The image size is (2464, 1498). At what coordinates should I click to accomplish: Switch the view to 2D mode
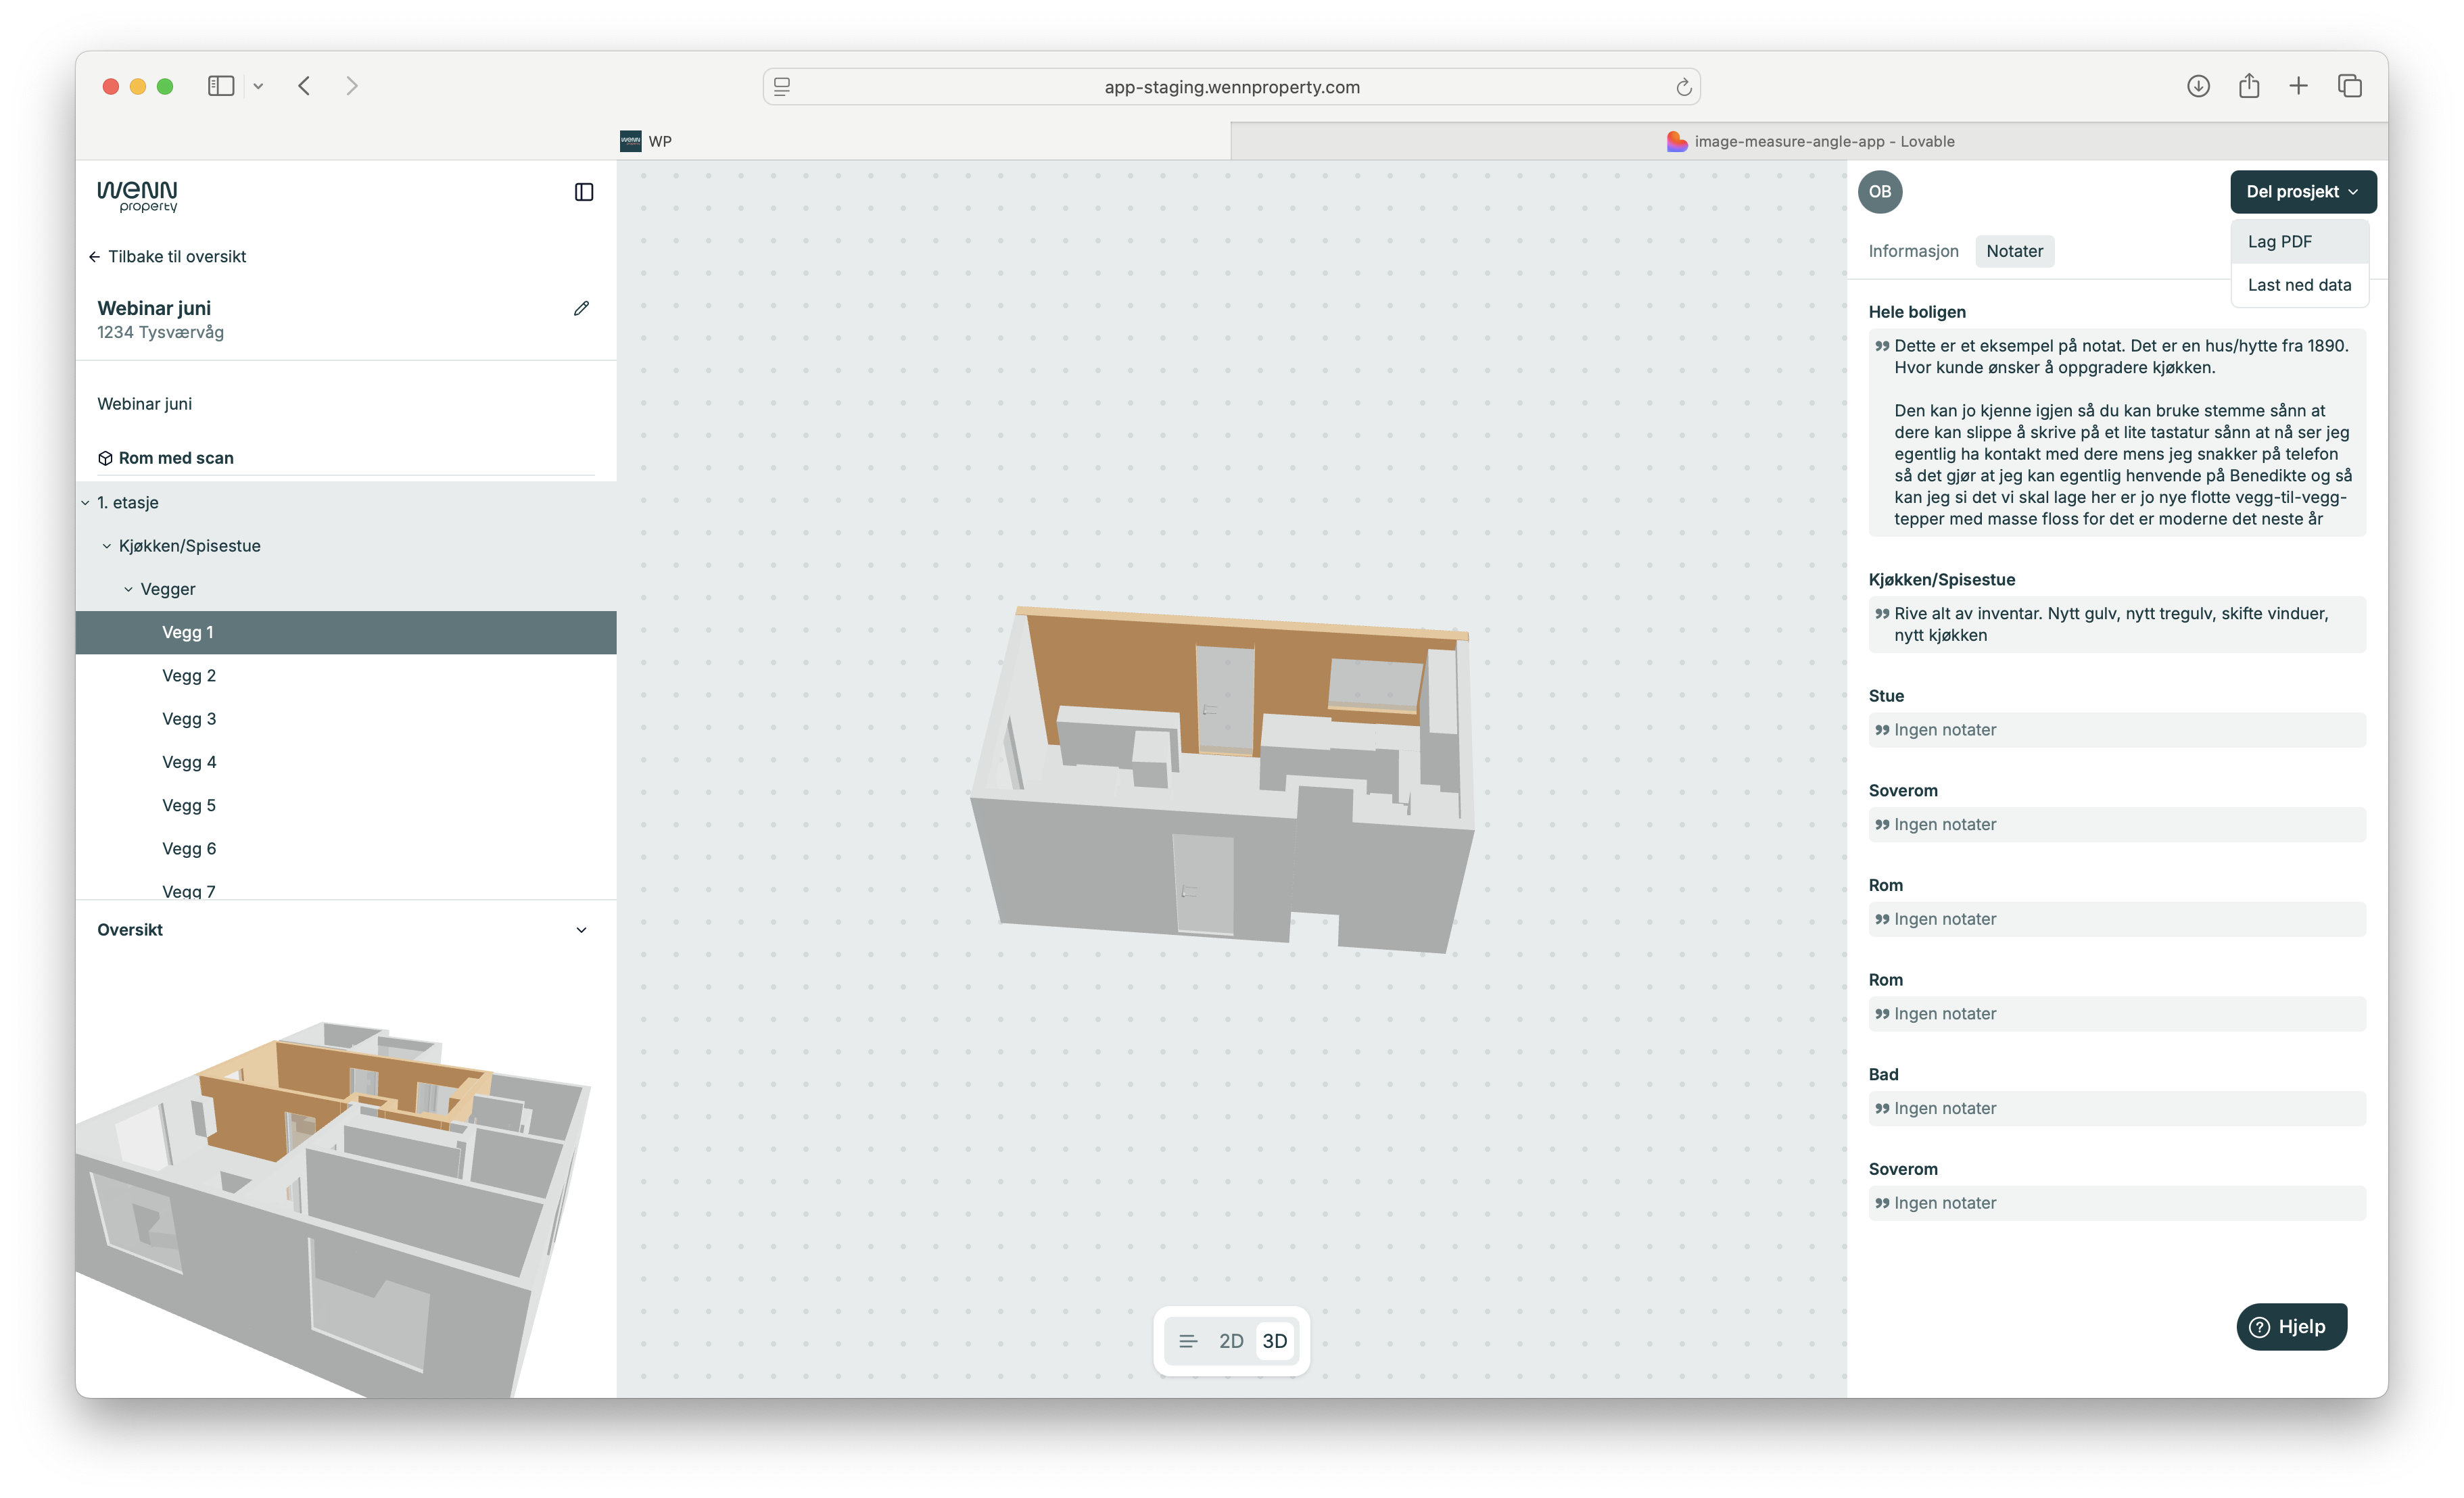pos(1231,1341)
